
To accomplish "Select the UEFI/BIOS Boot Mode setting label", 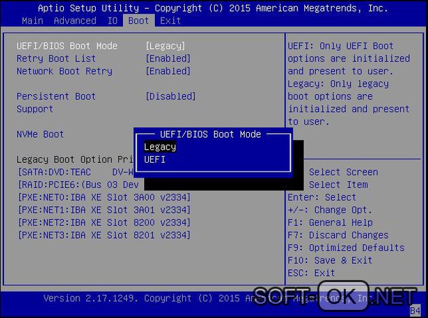I will [67, 46].
